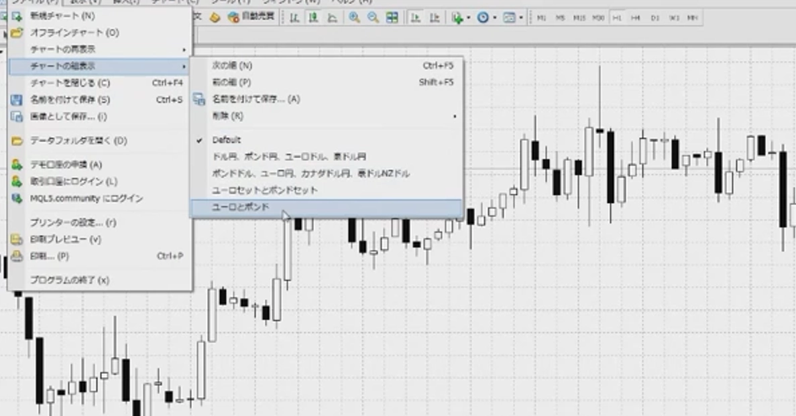Select the M1 timeframe
This screenshot has height=416, width=796.
pos(541,18)
